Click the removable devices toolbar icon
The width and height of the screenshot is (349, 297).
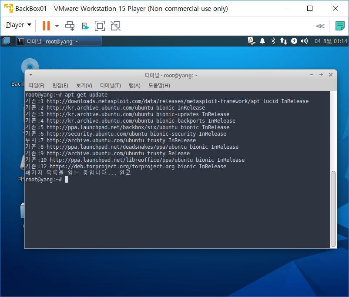(85, 26)
